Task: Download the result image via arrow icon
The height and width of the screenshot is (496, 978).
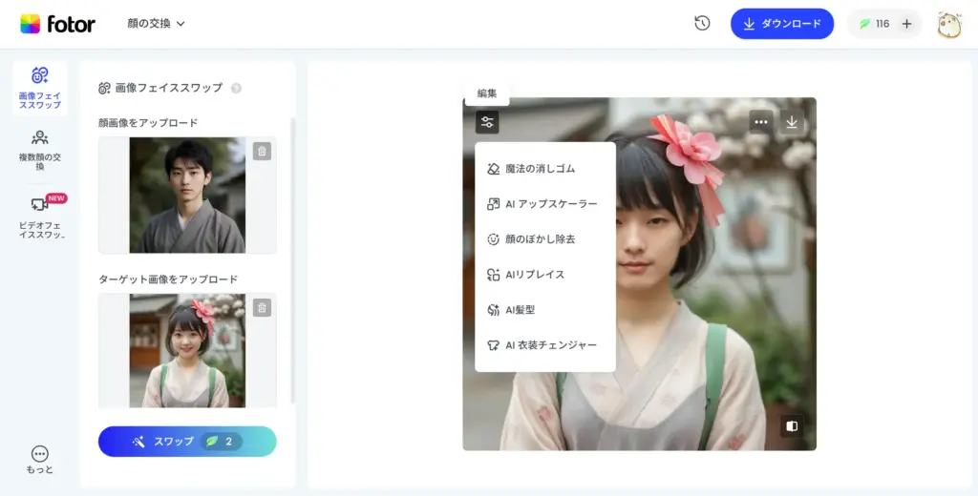Action: click(x=792, y=121)
